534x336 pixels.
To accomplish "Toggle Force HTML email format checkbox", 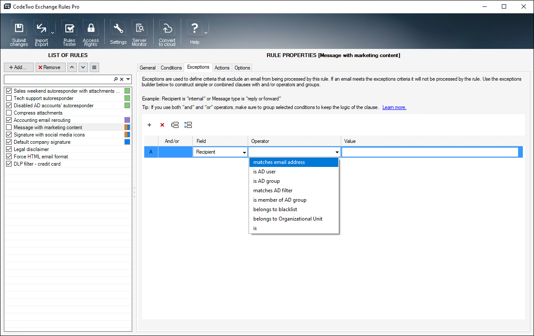I will pyautogui.click(x=9, y=157).
